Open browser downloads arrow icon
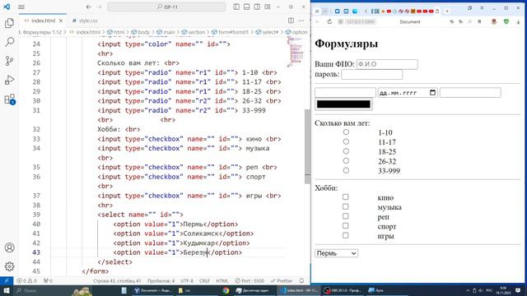Image resolution: width=527 pixels, height=296 pixels. pyautogui.click(x=518, y=21)
